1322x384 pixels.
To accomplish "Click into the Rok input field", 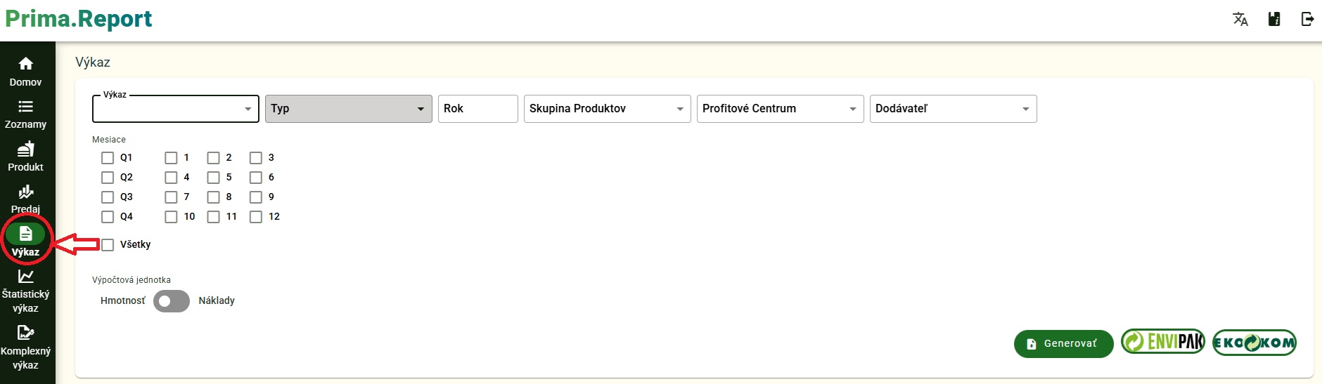I will [x=477, y=109].
